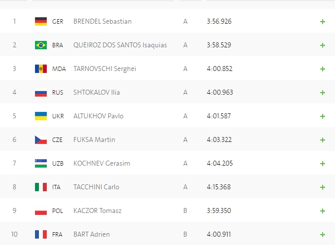Image resolution: width=335 pixels, height=245 pixels.
Task: Click the Germany flag icon
Action: (x=40, y=21)
